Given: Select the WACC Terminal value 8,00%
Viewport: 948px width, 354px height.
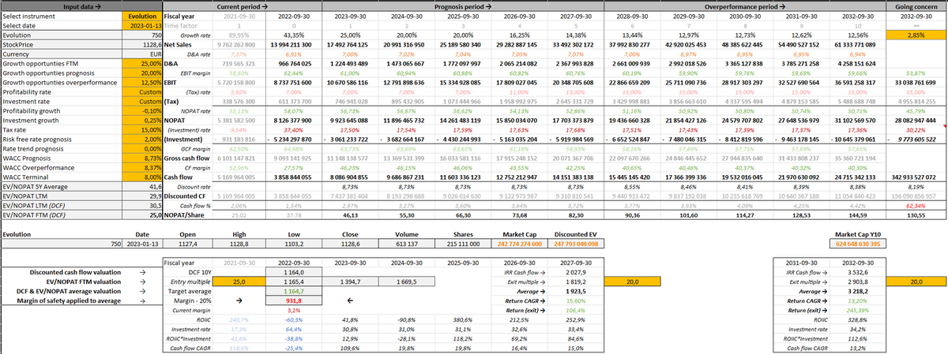Looking at the screenshot, I should (x=143, y=177).
